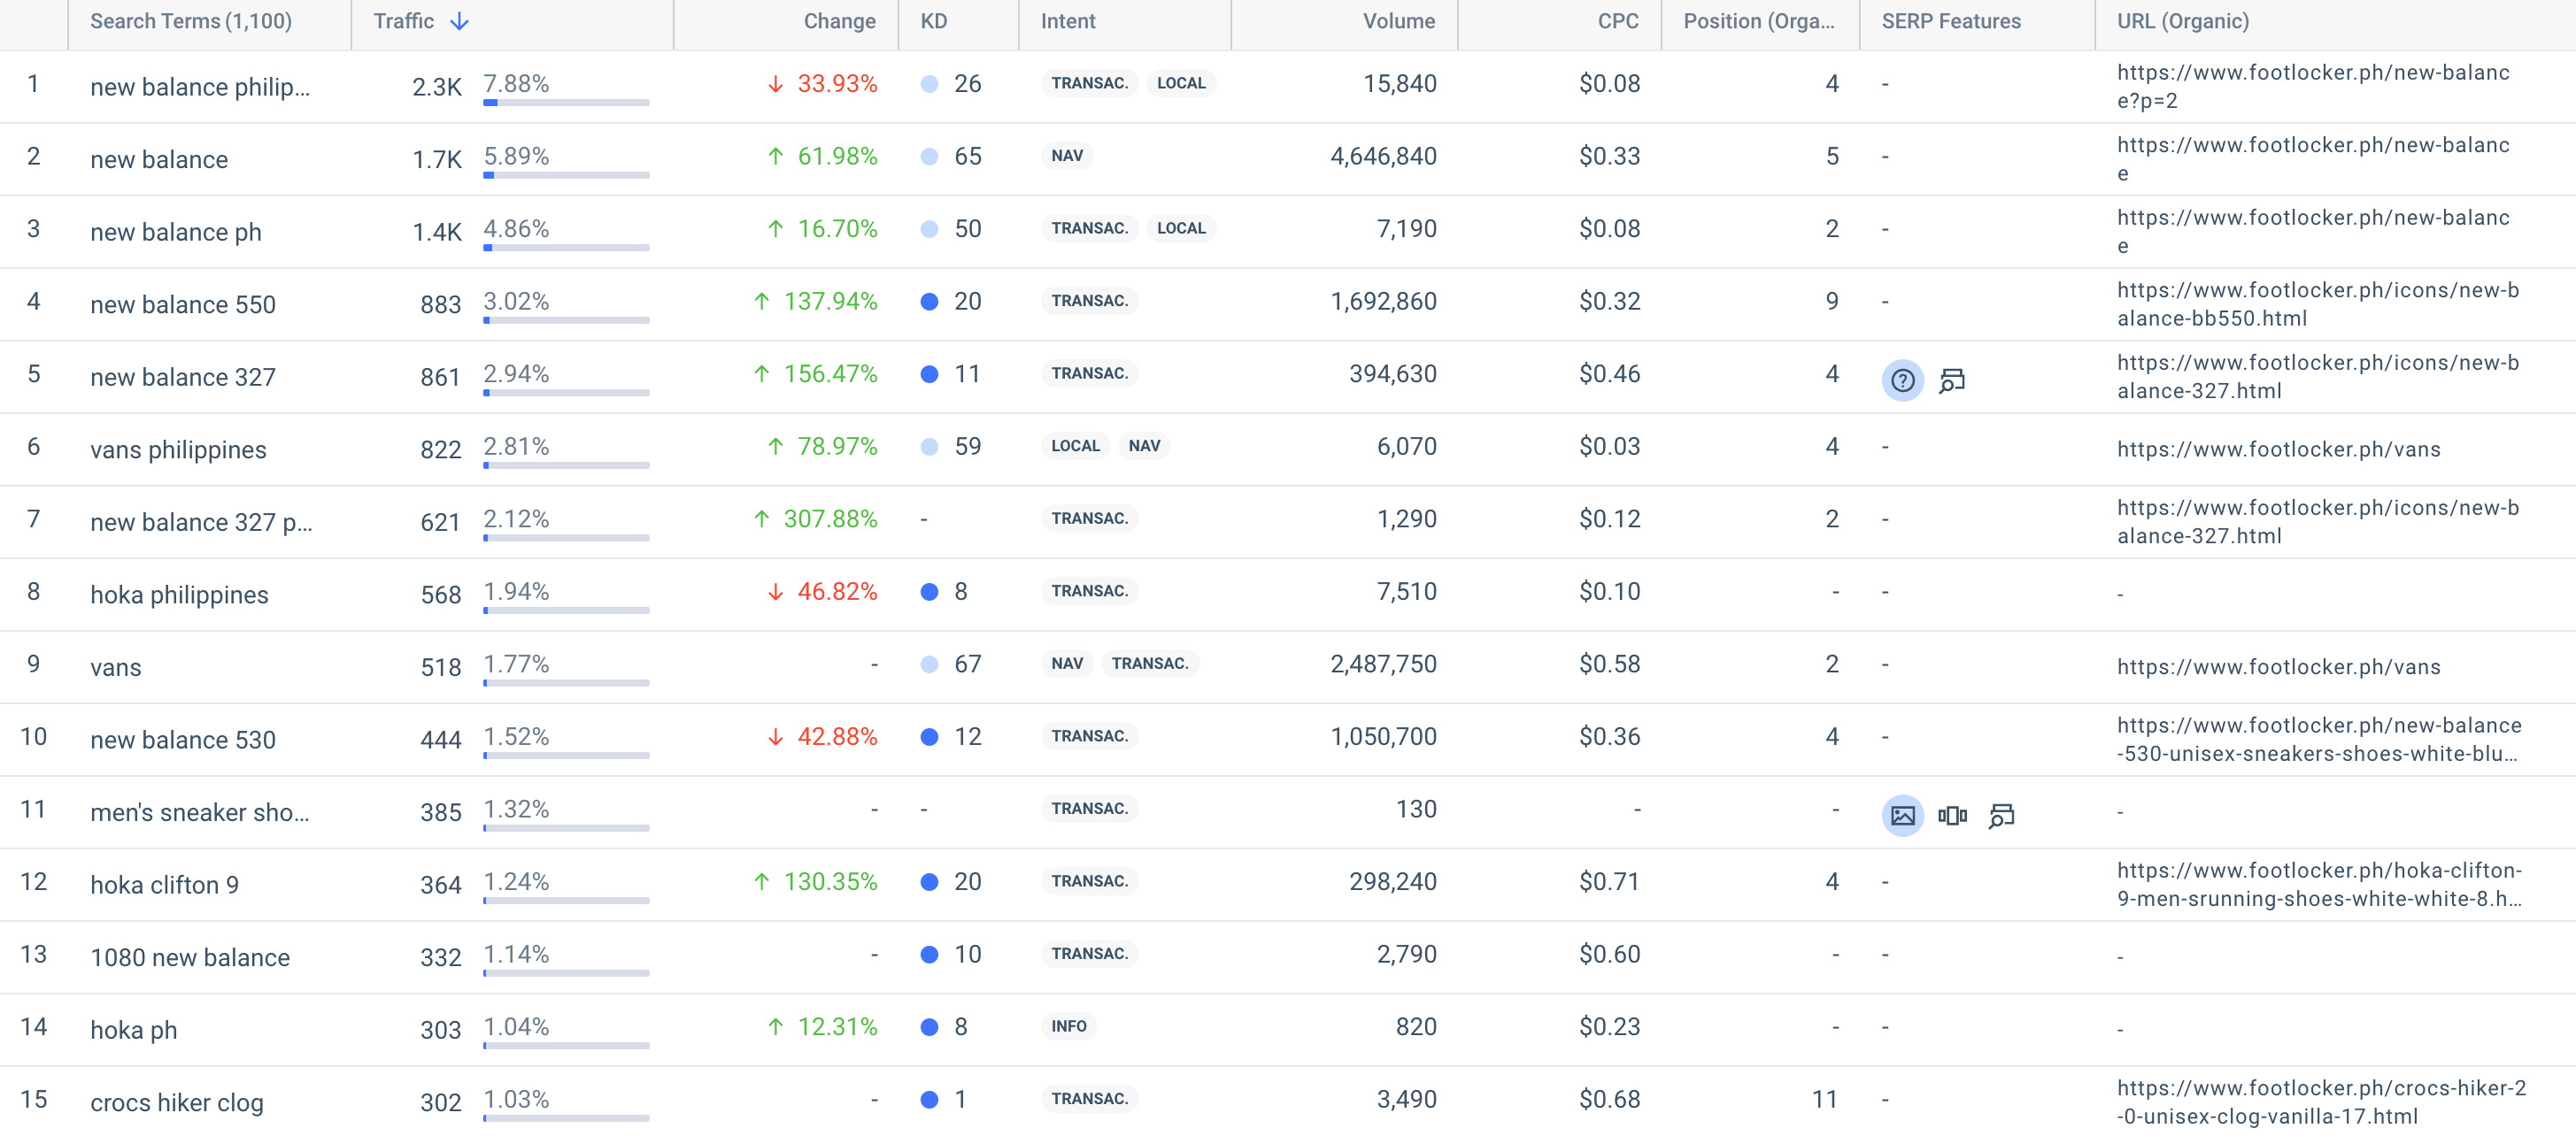The height and width of the screenshot is (1136, 2576).
Task: Select the crocs hiker clog search term
Action: coord(177,1102)
